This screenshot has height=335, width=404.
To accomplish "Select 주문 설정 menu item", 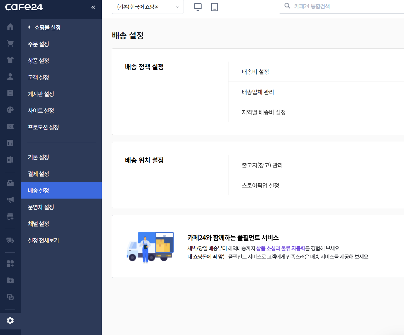I will tap(61, 44).
